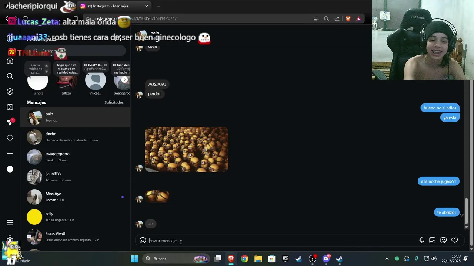This screenshot has width=474, height=266.
Task: Open Task View on taskbar
Action: (218, 259)
